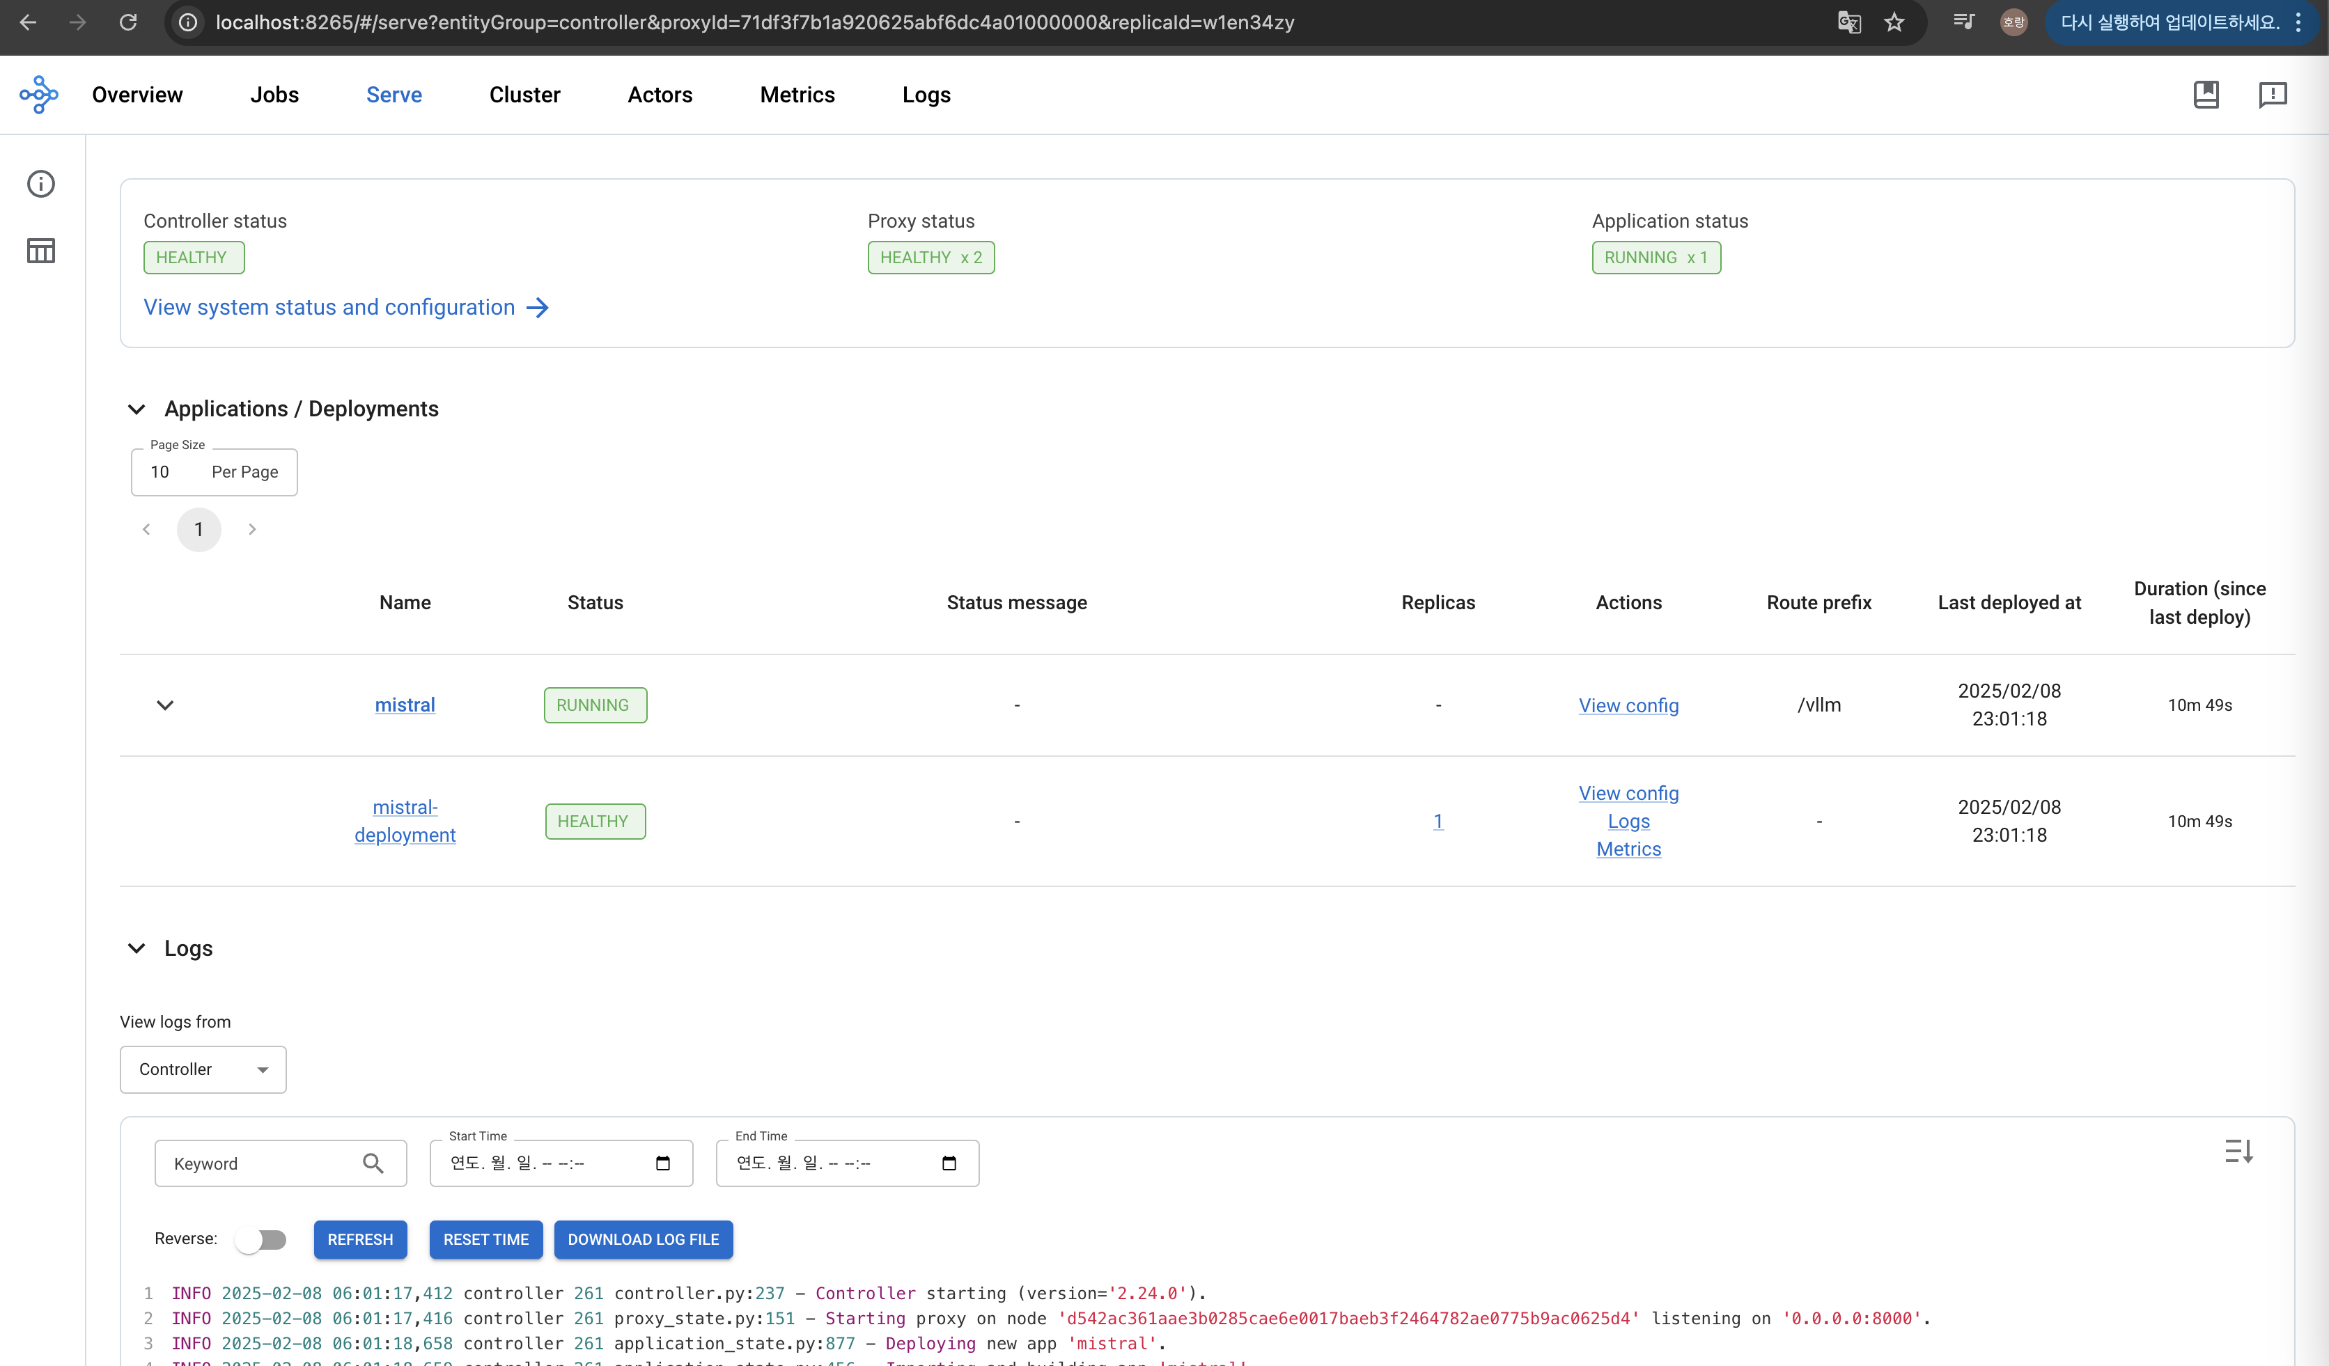Click the Keyword search magnifier icon

(373, 1163)
